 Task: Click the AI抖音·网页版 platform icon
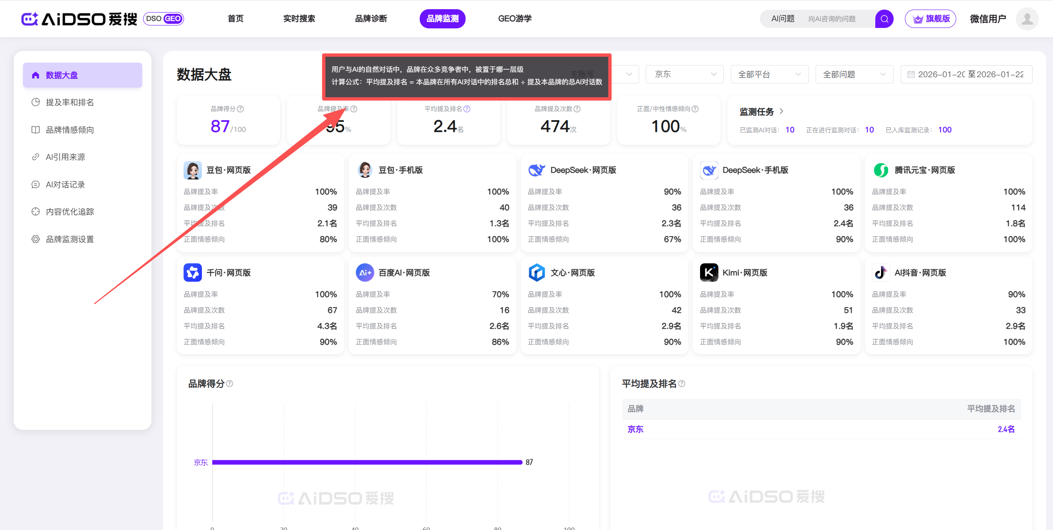pyautogui.click(x=881, y=273)
